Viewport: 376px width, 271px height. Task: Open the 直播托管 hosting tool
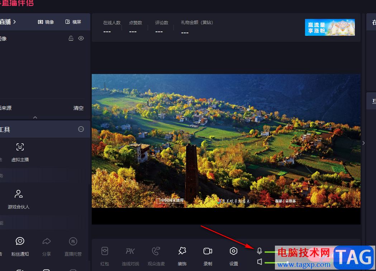click(x=73, y=247)
